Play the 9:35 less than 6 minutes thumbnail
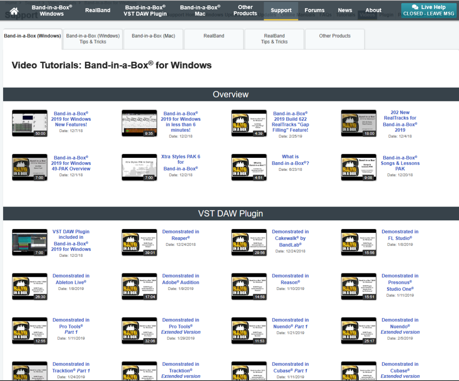 pos(139,123)
